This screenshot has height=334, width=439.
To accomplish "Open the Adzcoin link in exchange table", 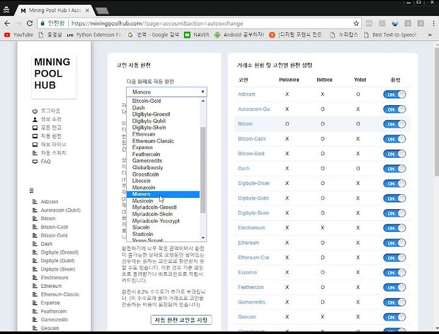I will (246, 94).
